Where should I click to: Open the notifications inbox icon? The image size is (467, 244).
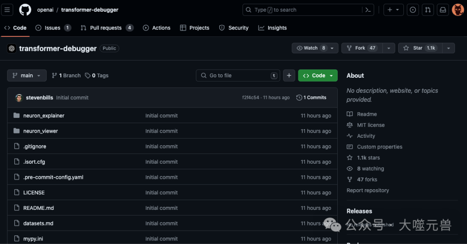pyautogui.click(x=443, y=10)
